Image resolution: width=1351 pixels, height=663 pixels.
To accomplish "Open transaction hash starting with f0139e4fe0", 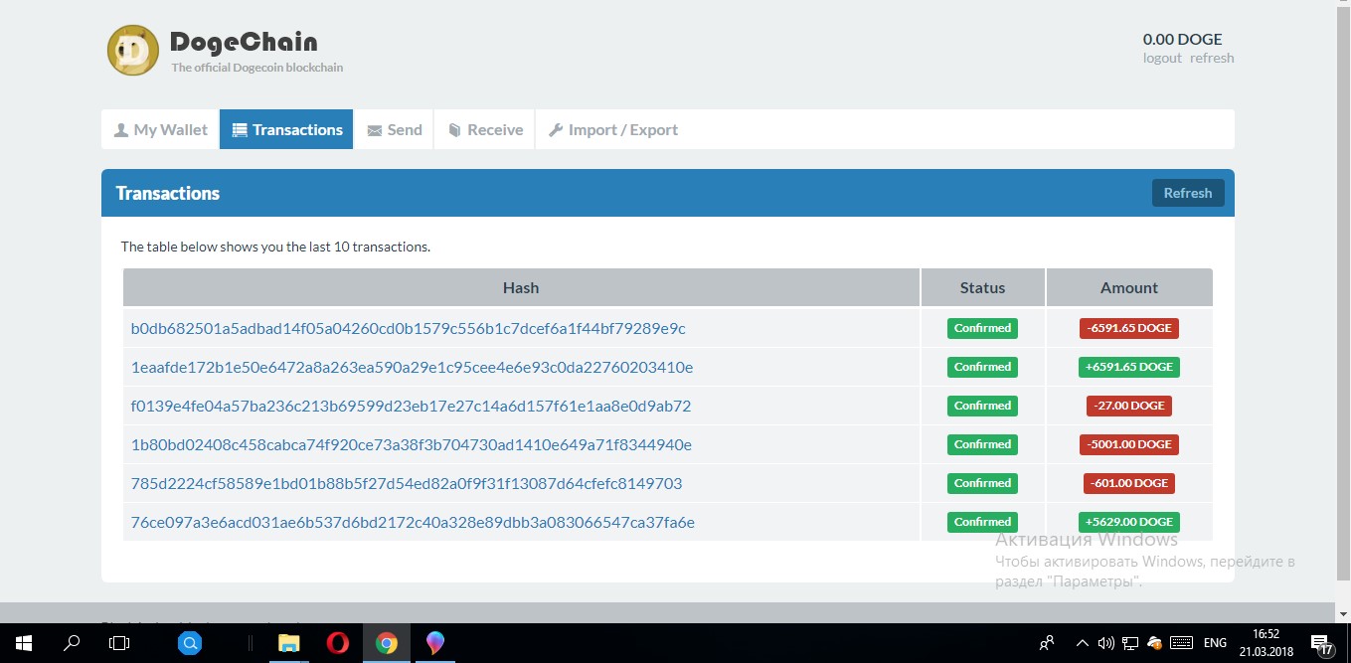I will (x=411, y=406).
